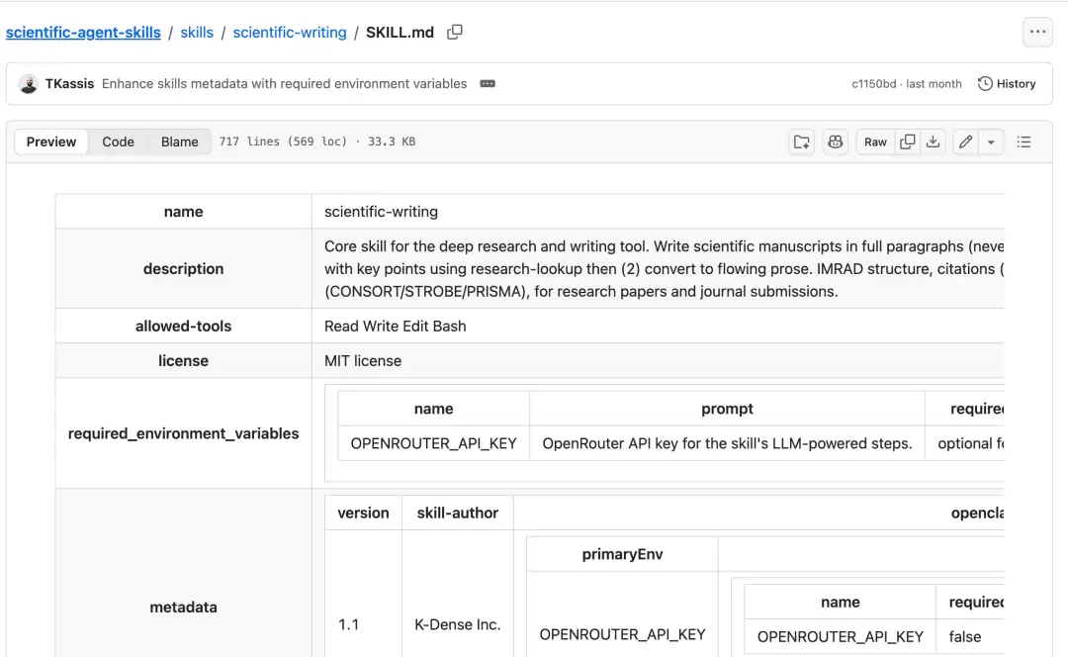
Task: Expand the edit options dropdown arrow
Action: click(x=991, y=141)
